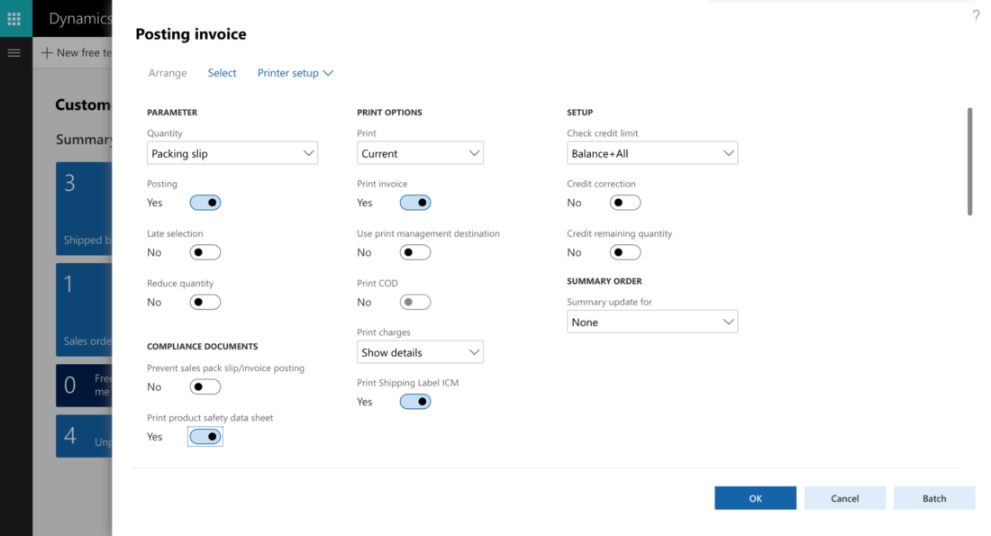Click the Batch button

[934, 498]
